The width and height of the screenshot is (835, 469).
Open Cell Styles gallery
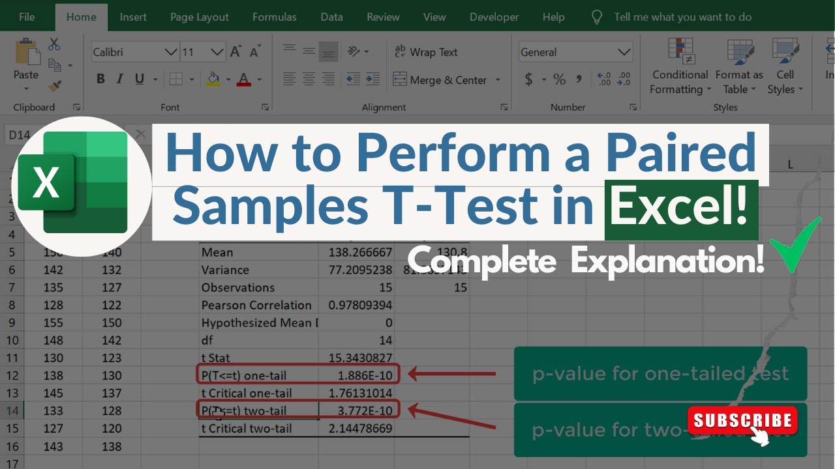click(x=785, y=66)
